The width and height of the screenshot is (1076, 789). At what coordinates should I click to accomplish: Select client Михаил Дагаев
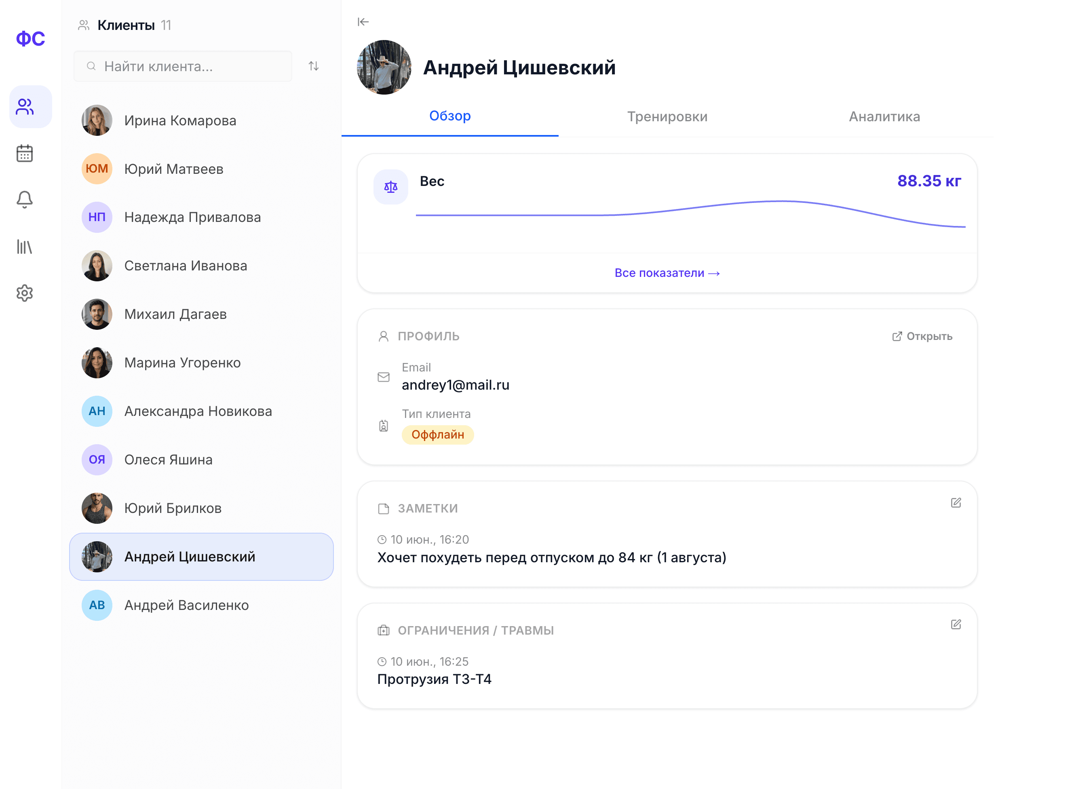pos(202,314)
